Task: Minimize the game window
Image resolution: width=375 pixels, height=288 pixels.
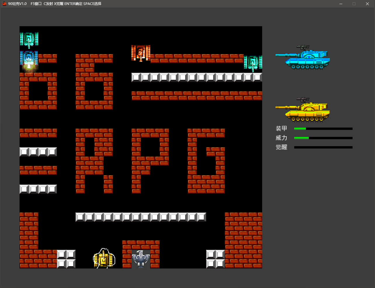Action: pyautogui.click(x=341, y=4)
